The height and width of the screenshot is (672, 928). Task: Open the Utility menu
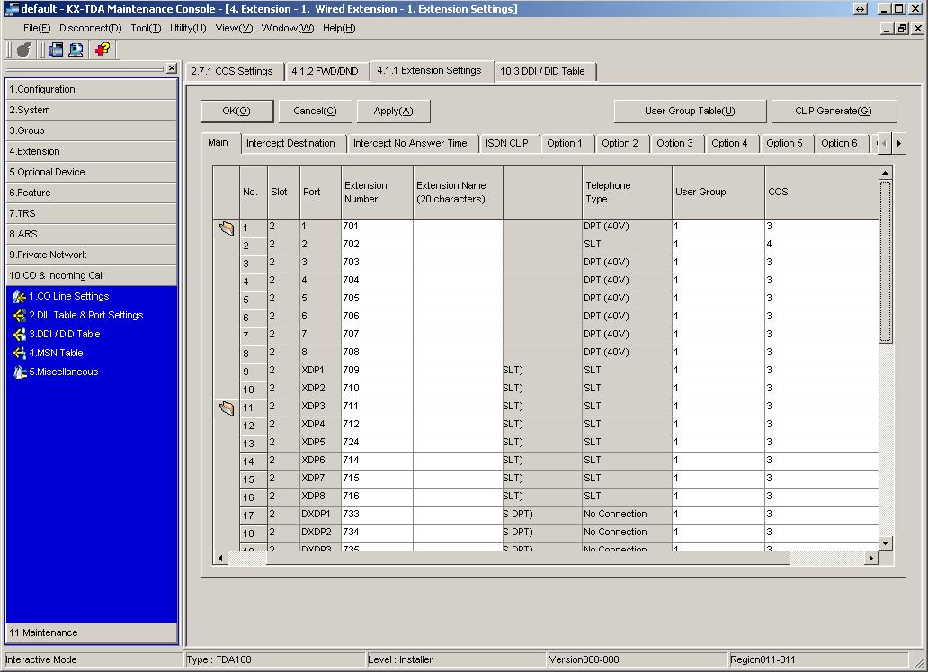(188, 29)
